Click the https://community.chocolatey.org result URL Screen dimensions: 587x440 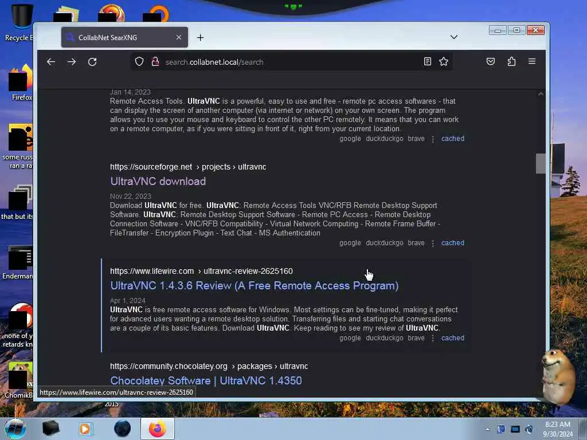tap(209, 366)
